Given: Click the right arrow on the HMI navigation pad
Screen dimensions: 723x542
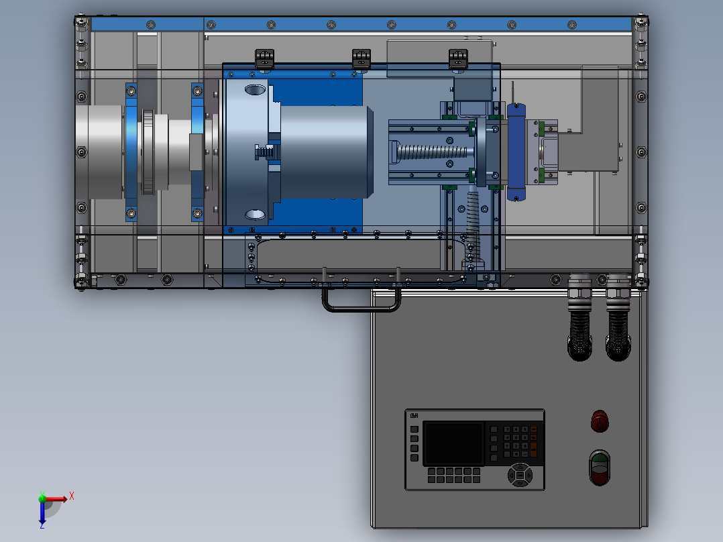Looking at the screenshot, I should (529, 476).
